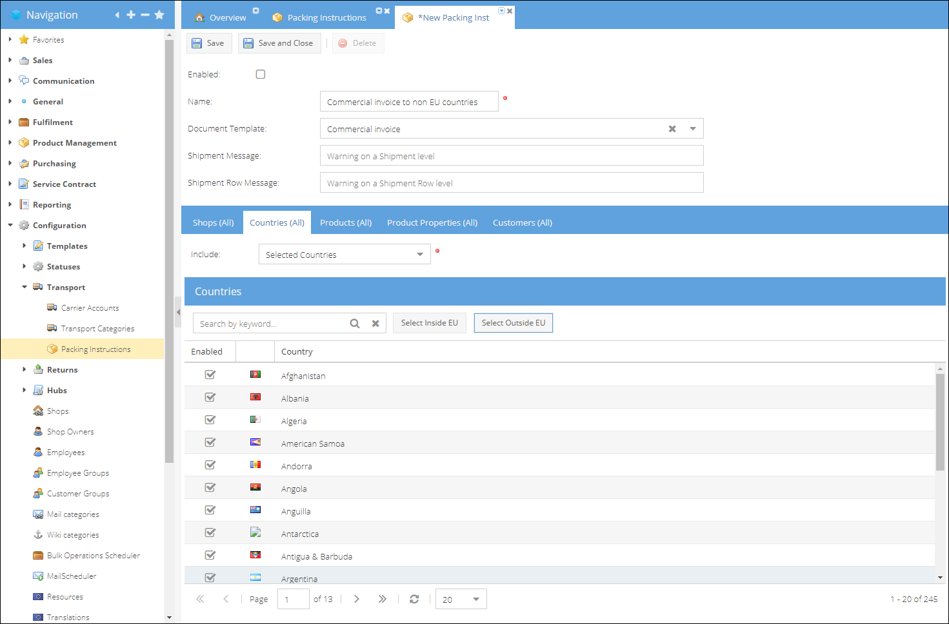Viewport: 949px width, 624px height.
Task: Open Carrier Accounts truck icon item
Action: (x=83, y=308)
